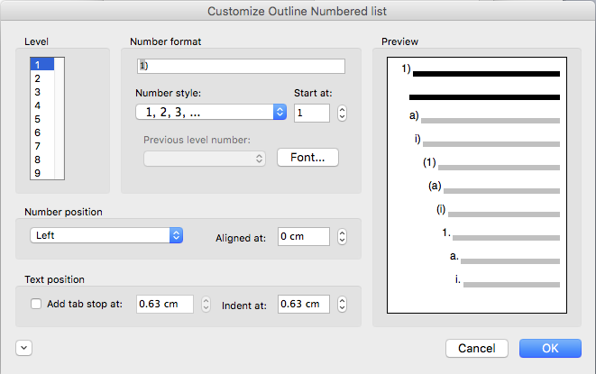Cancel the Customize Outline dialog
Image resolution: width=596 pixels, height=374 pixels.
[477, 348]
